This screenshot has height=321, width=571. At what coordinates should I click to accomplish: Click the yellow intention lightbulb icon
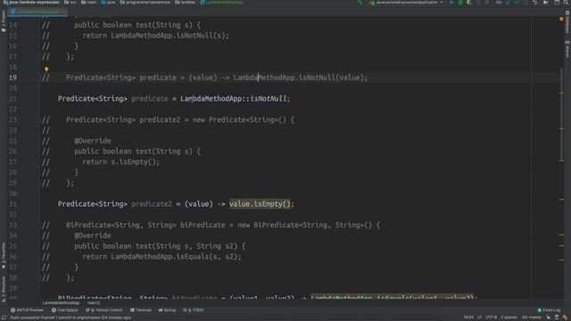click(x=46, y=69)
